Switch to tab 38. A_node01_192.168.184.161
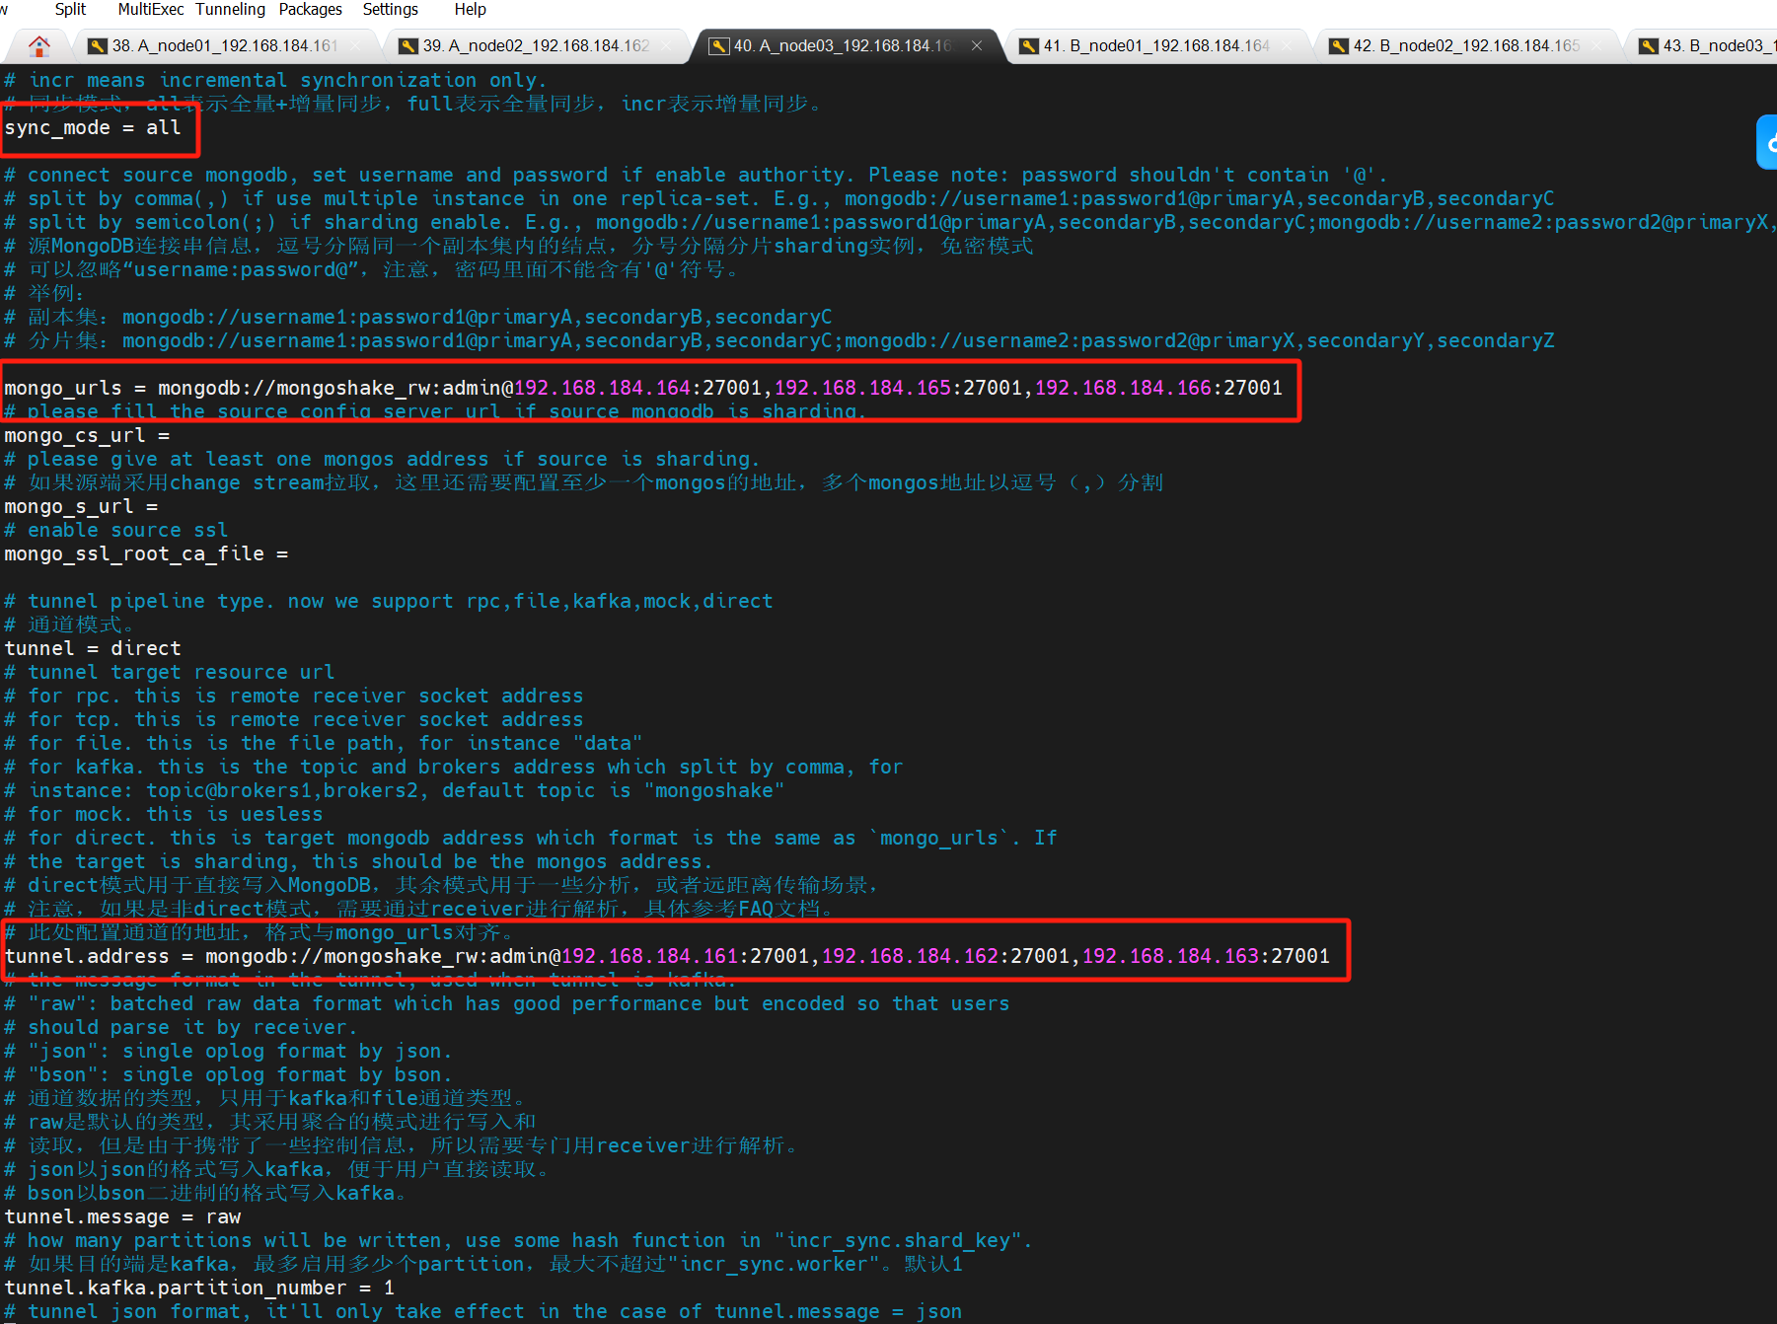Viewport: 1777px width, 1324px height. 225,45
